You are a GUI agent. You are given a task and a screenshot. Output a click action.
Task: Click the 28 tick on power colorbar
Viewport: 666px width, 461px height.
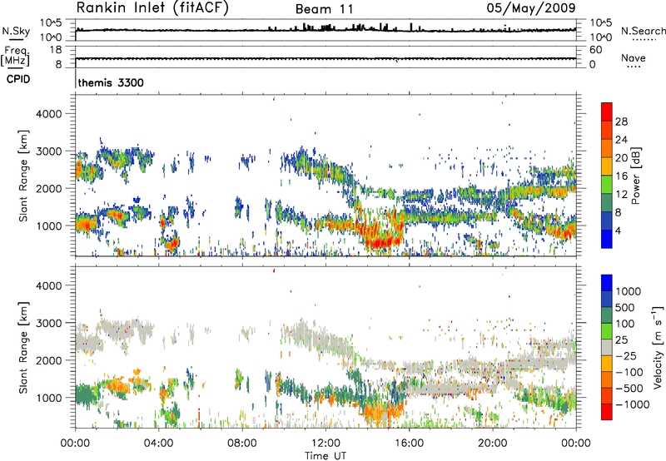click(621, 121)
